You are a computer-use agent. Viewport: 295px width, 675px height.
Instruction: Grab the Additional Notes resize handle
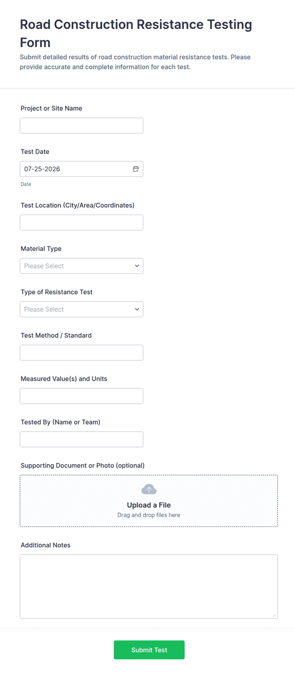click(x=274, y=615)
